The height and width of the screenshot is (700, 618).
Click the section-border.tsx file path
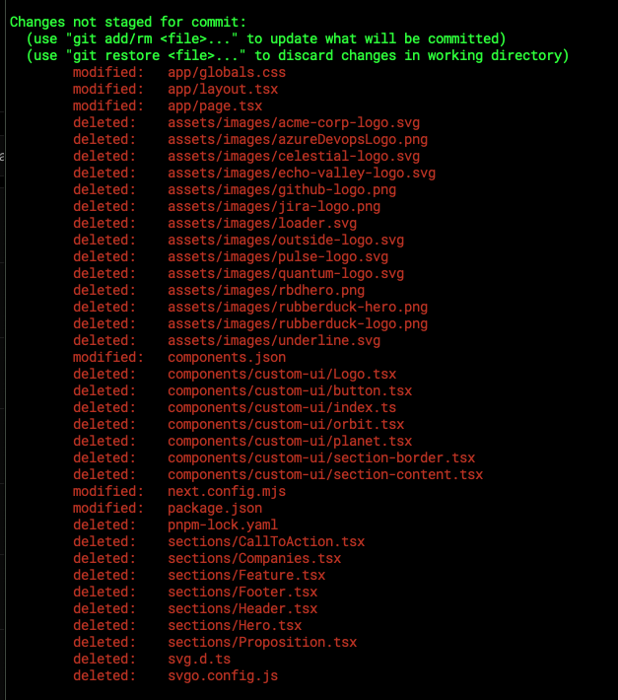coord(321,457)
